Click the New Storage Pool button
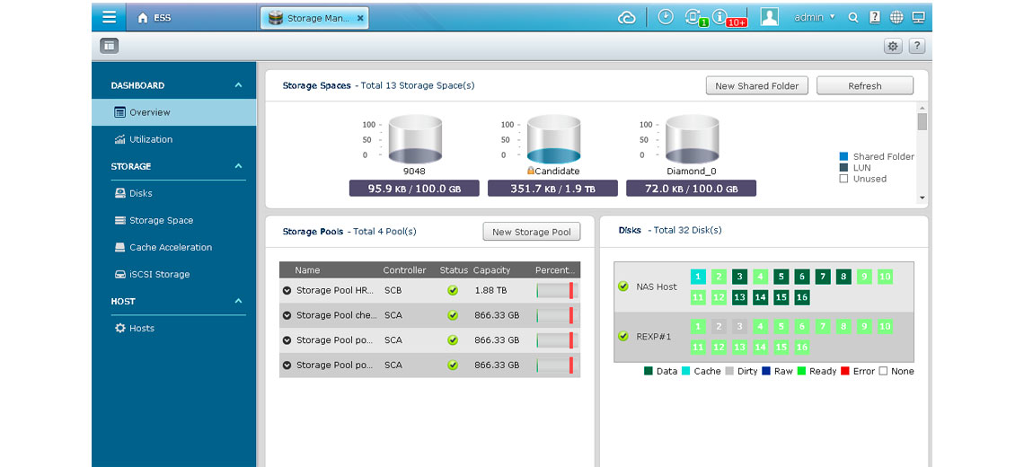This screenshot has height=467, width=1024. (531, 232)
